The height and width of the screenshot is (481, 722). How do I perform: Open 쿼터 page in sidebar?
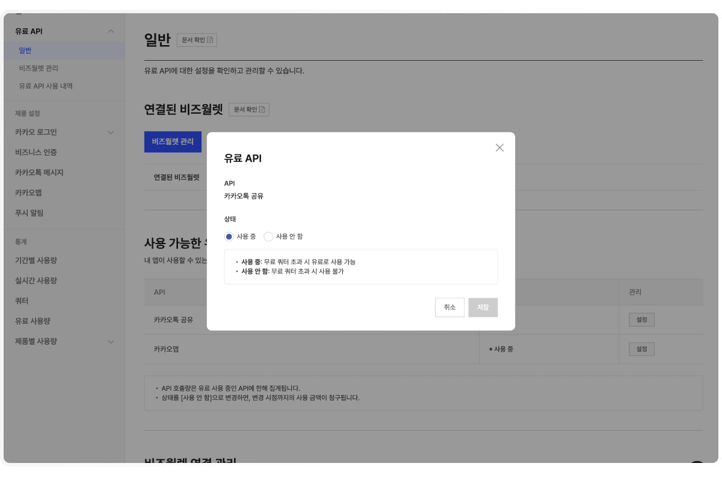[22, 301]
